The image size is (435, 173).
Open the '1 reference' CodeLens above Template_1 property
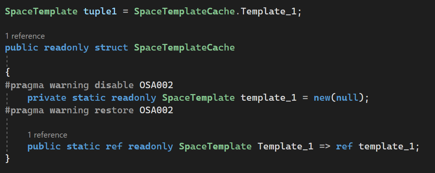point(48,135)
